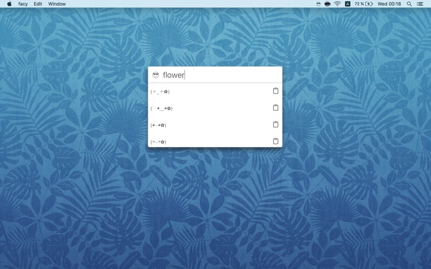Show battery status at 72 %

click(363, 4)
